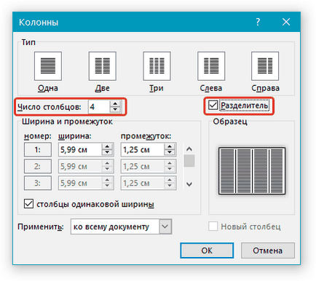
Task: Click the column number 3: box
Action: [x=38, y=183]
